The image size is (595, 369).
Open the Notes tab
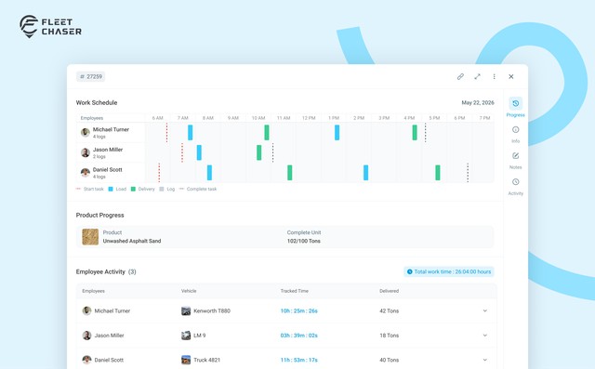pos(515,161)
